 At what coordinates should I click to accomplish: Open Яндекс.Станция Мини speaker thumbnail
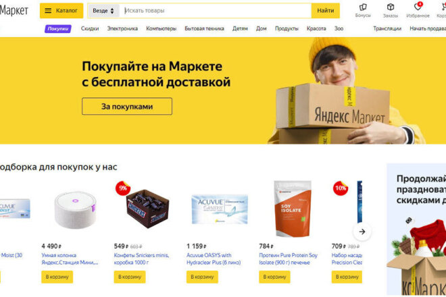tap(75, 210)
